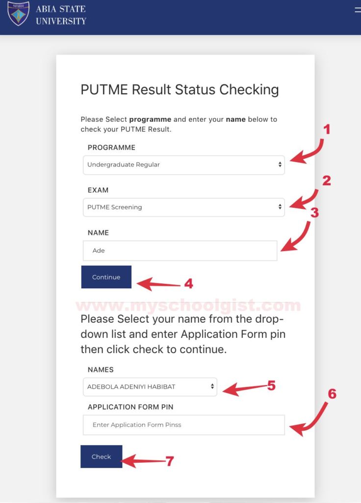361x503 pixels.
Task: Open the NAMES dropdown showing ADEBOLA ADENIYI HABIBAT
Action: (147, 387)
